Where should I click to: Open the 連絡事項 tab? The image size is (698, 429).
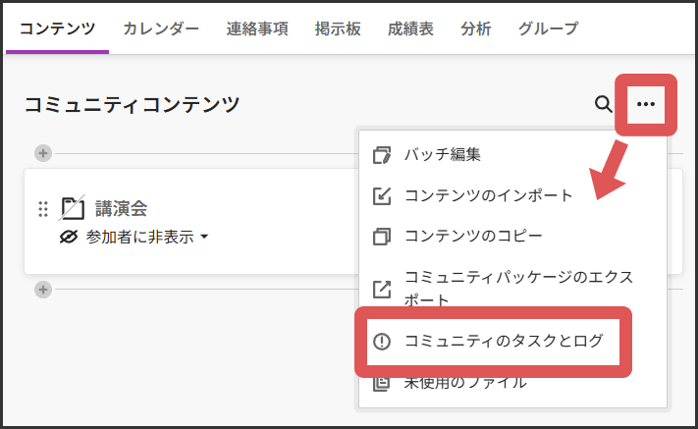pos(257,28)
